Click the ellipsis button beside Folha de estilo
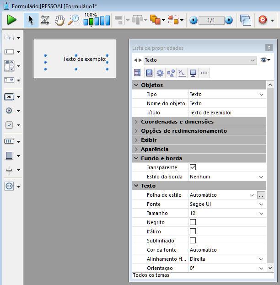 coord(261,195)
